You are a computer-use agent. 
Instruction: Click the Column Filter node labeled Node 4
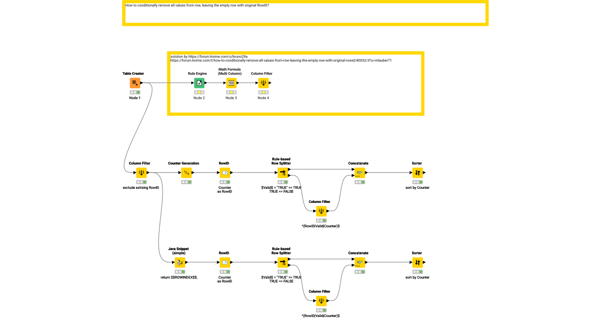coord(263,83)
